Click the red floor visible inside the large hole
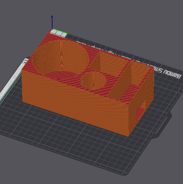The width and height of the screenshot is (183, 184). [x=61, y=75]
